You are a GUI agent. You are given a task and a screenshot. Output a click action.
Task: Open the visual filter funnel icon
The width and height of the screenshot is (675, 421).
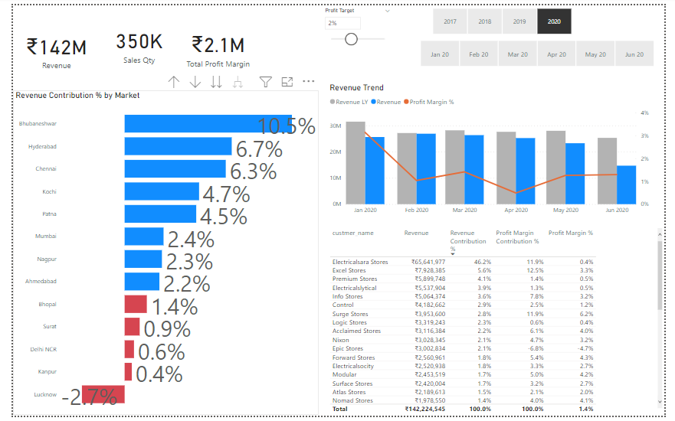tap(266, 82)
